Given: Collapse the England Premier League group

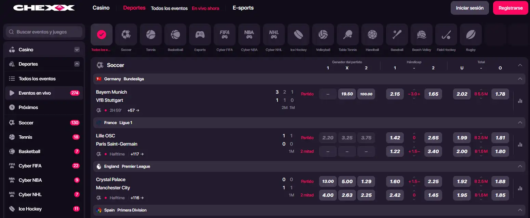Looking at the screenshot, I should point(520,166).
